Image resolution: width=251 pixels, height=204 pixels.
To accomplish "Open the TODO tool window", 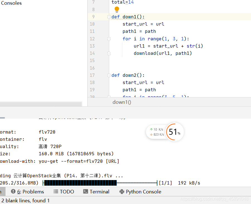I will pyautogui.click(x=64, y=191).
